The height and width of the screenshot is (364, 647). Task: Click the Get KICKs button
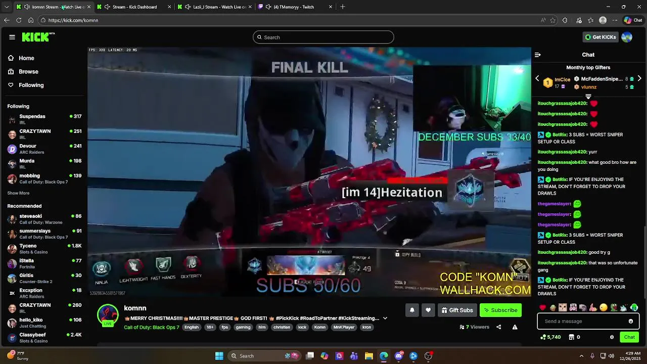pos(600,37)
